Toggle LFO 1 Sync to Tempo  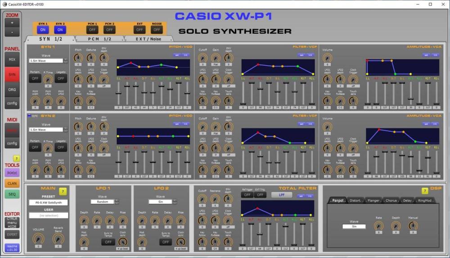(x=108, y=242)
